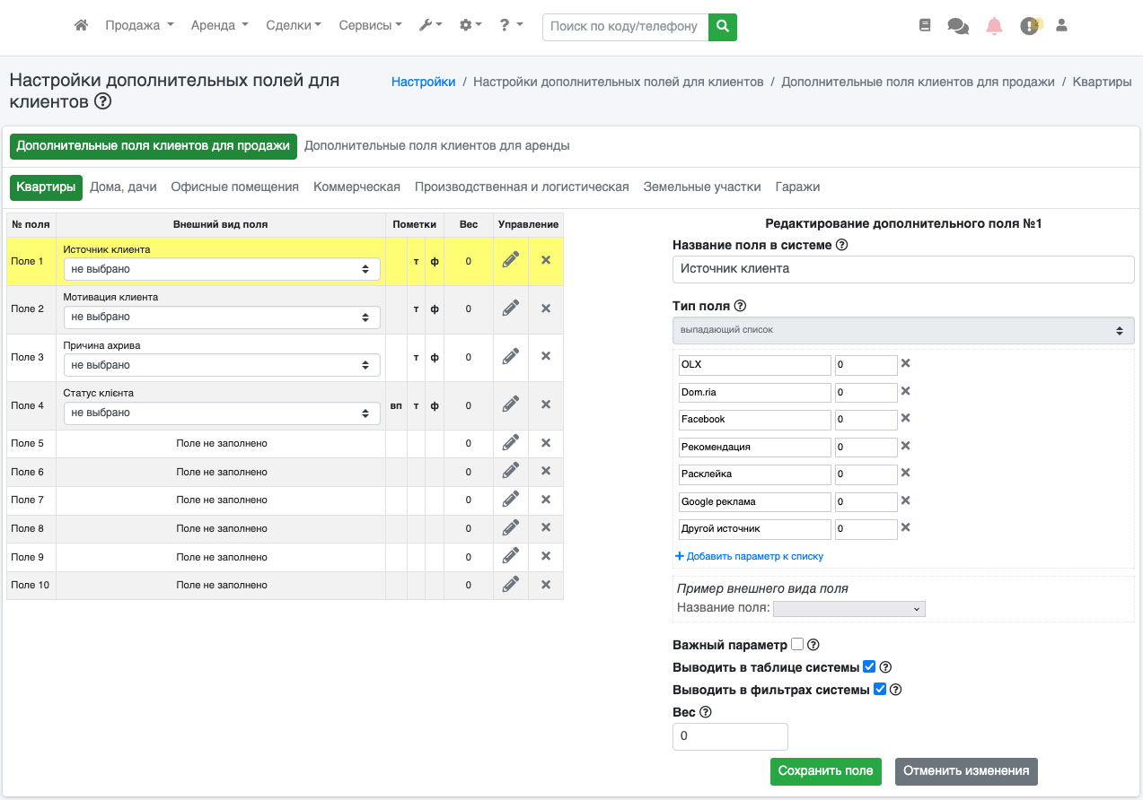
Task: Open the notifications bell icon
Action: pos(994,26)
